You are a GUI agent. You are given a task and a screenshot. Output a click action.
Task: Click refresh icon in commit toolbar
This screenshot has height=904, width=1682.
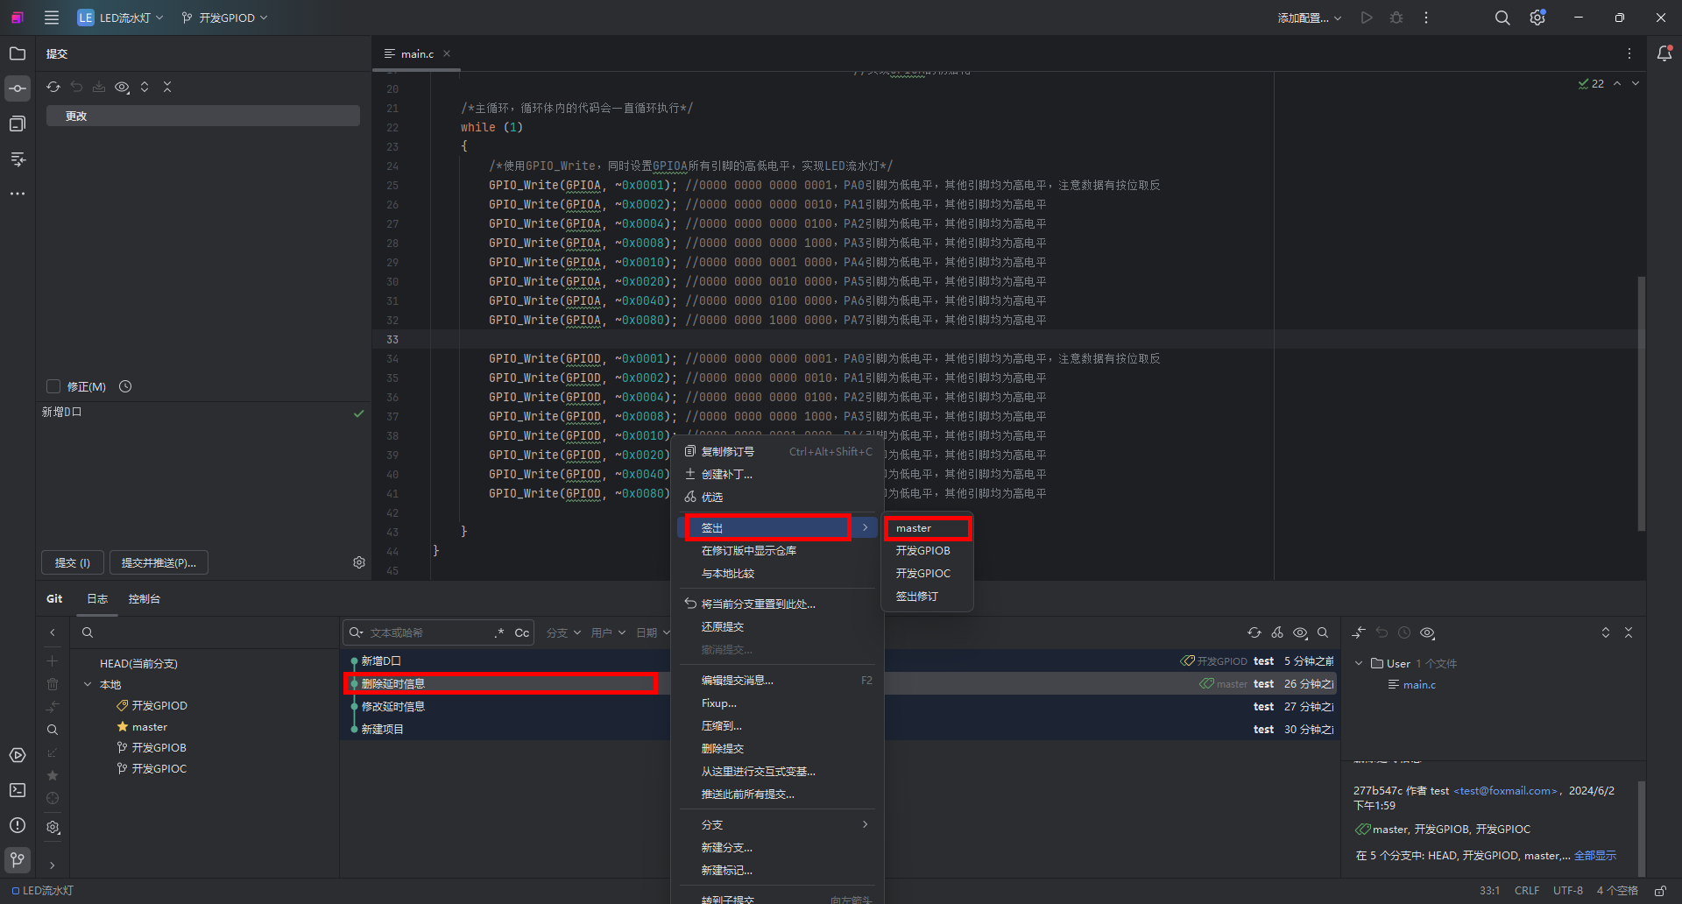53,87
